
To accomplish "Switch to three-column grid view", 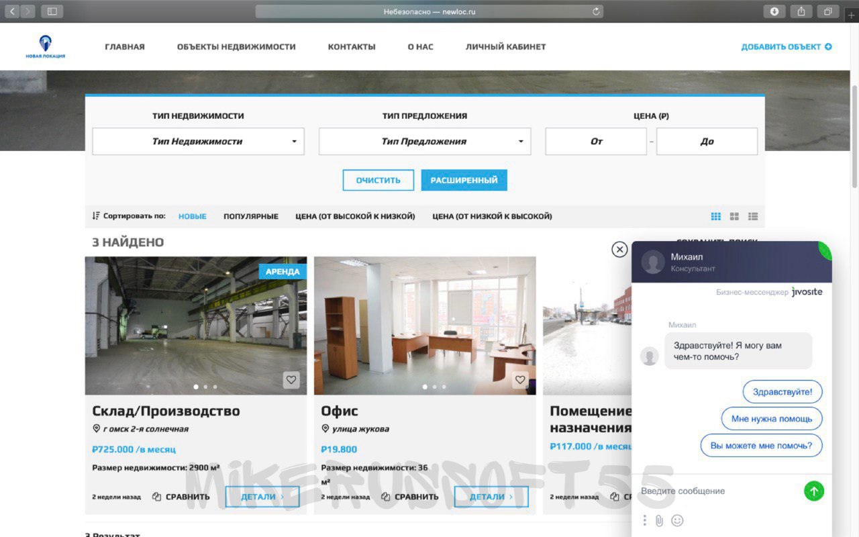I will point(716,216).
